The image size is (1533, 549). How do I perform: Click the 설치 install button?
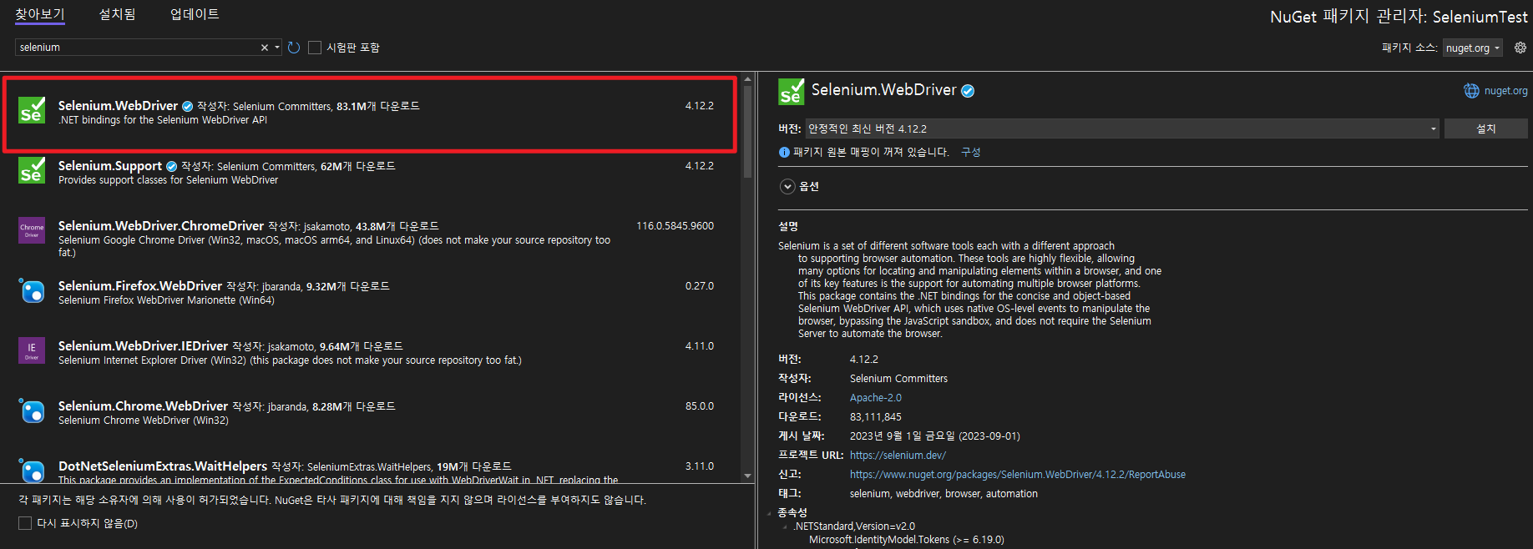[1485, 128]
